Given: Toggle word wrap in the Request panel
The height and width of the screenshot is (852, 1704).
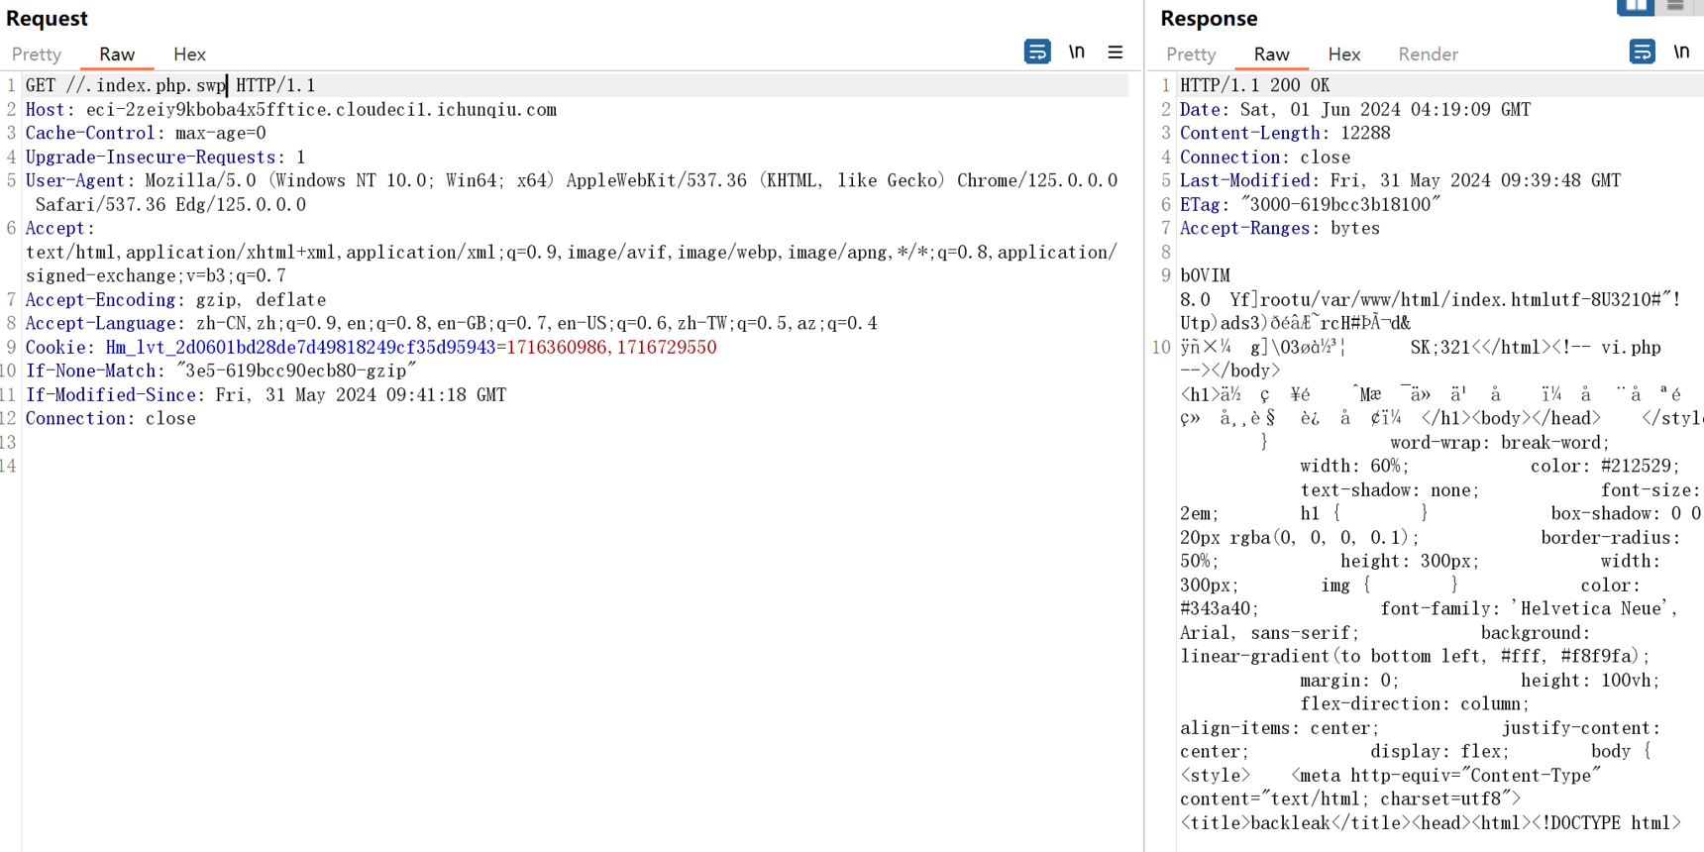Looking at the screenshot, I should [1037, 52].
